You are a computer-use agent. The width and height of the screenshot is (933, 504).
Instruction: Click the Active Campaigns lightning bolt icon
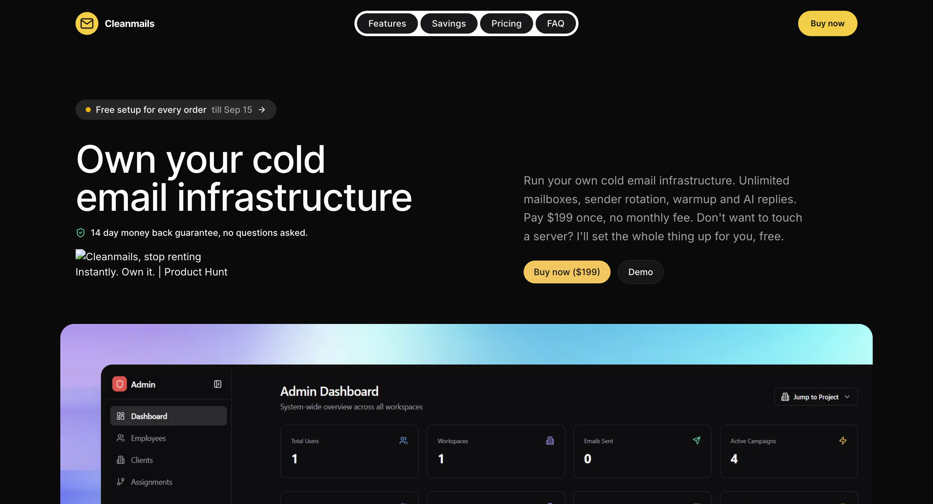[x=843, y=441]
